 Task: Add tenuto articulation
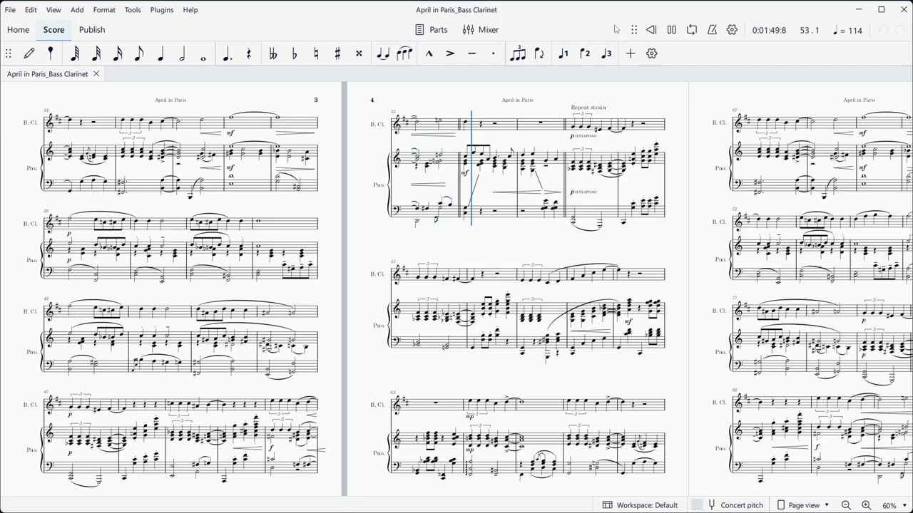click(471, 53)
